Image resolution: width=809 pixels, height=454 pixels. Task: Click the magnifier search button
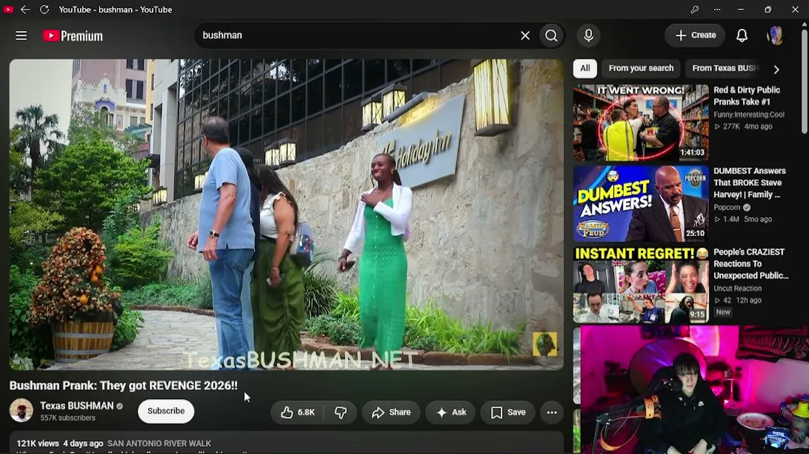(551, 35)
